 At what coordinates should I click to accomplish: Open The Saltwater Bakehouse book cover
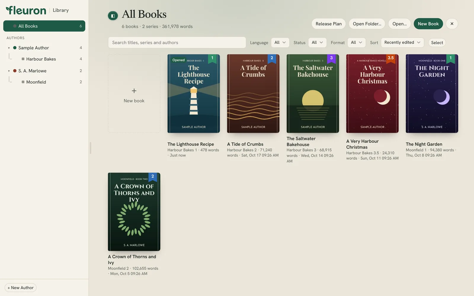point(313,94)
